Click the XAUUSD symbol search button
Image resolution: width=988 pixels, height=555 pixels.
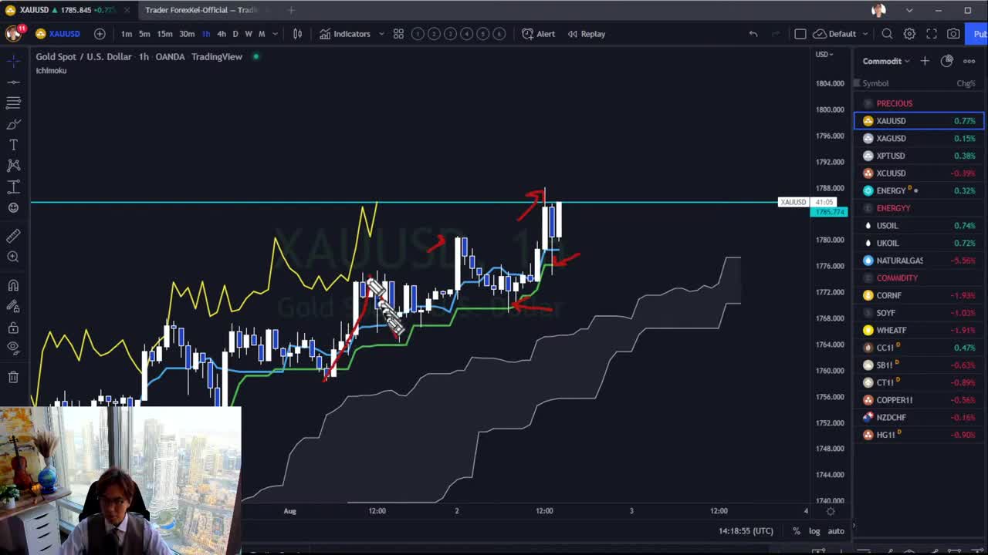click(58, 34)
